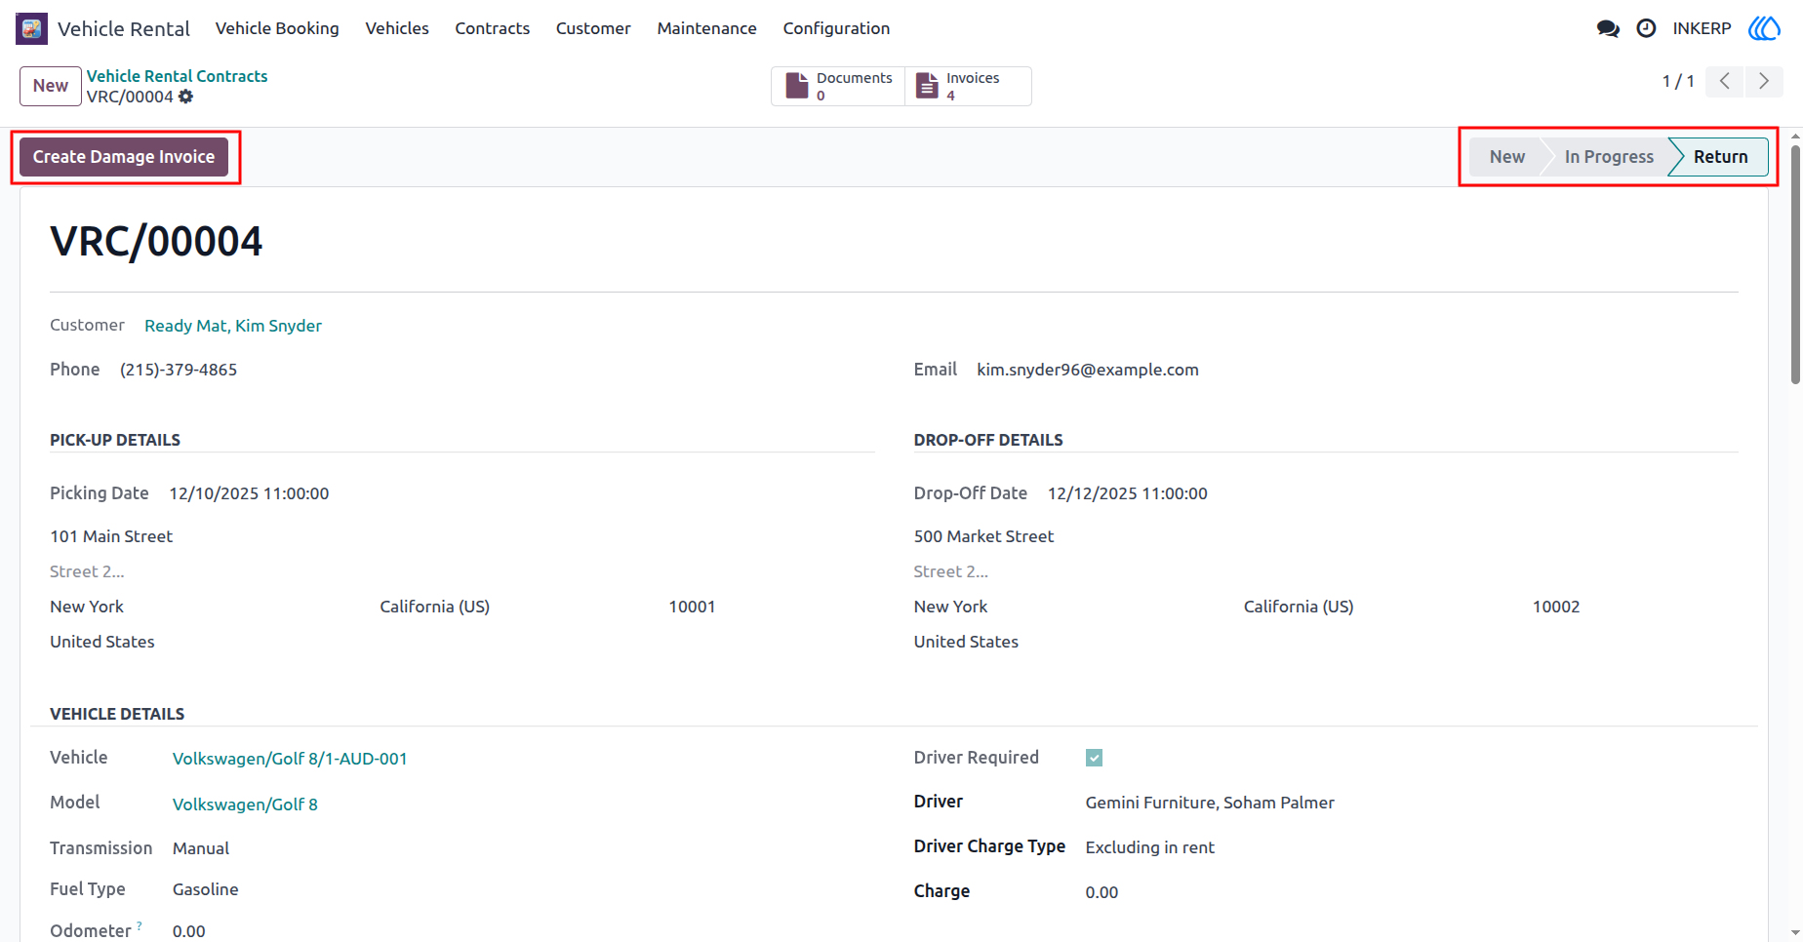Click the INKERP user menu
Image resolution: width=1803 pixels, height=942 pixels.
coord(1702,28)
